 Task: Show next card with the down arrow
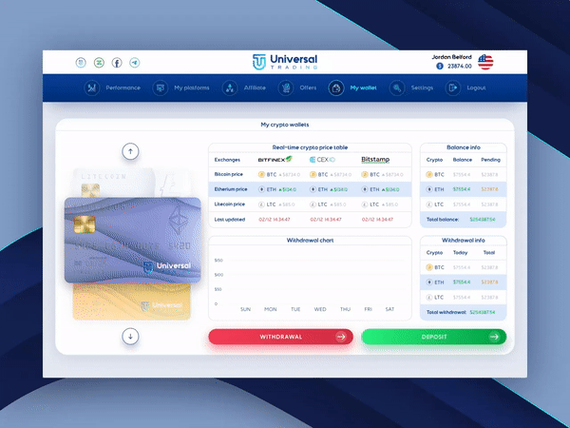coord(131,336)
